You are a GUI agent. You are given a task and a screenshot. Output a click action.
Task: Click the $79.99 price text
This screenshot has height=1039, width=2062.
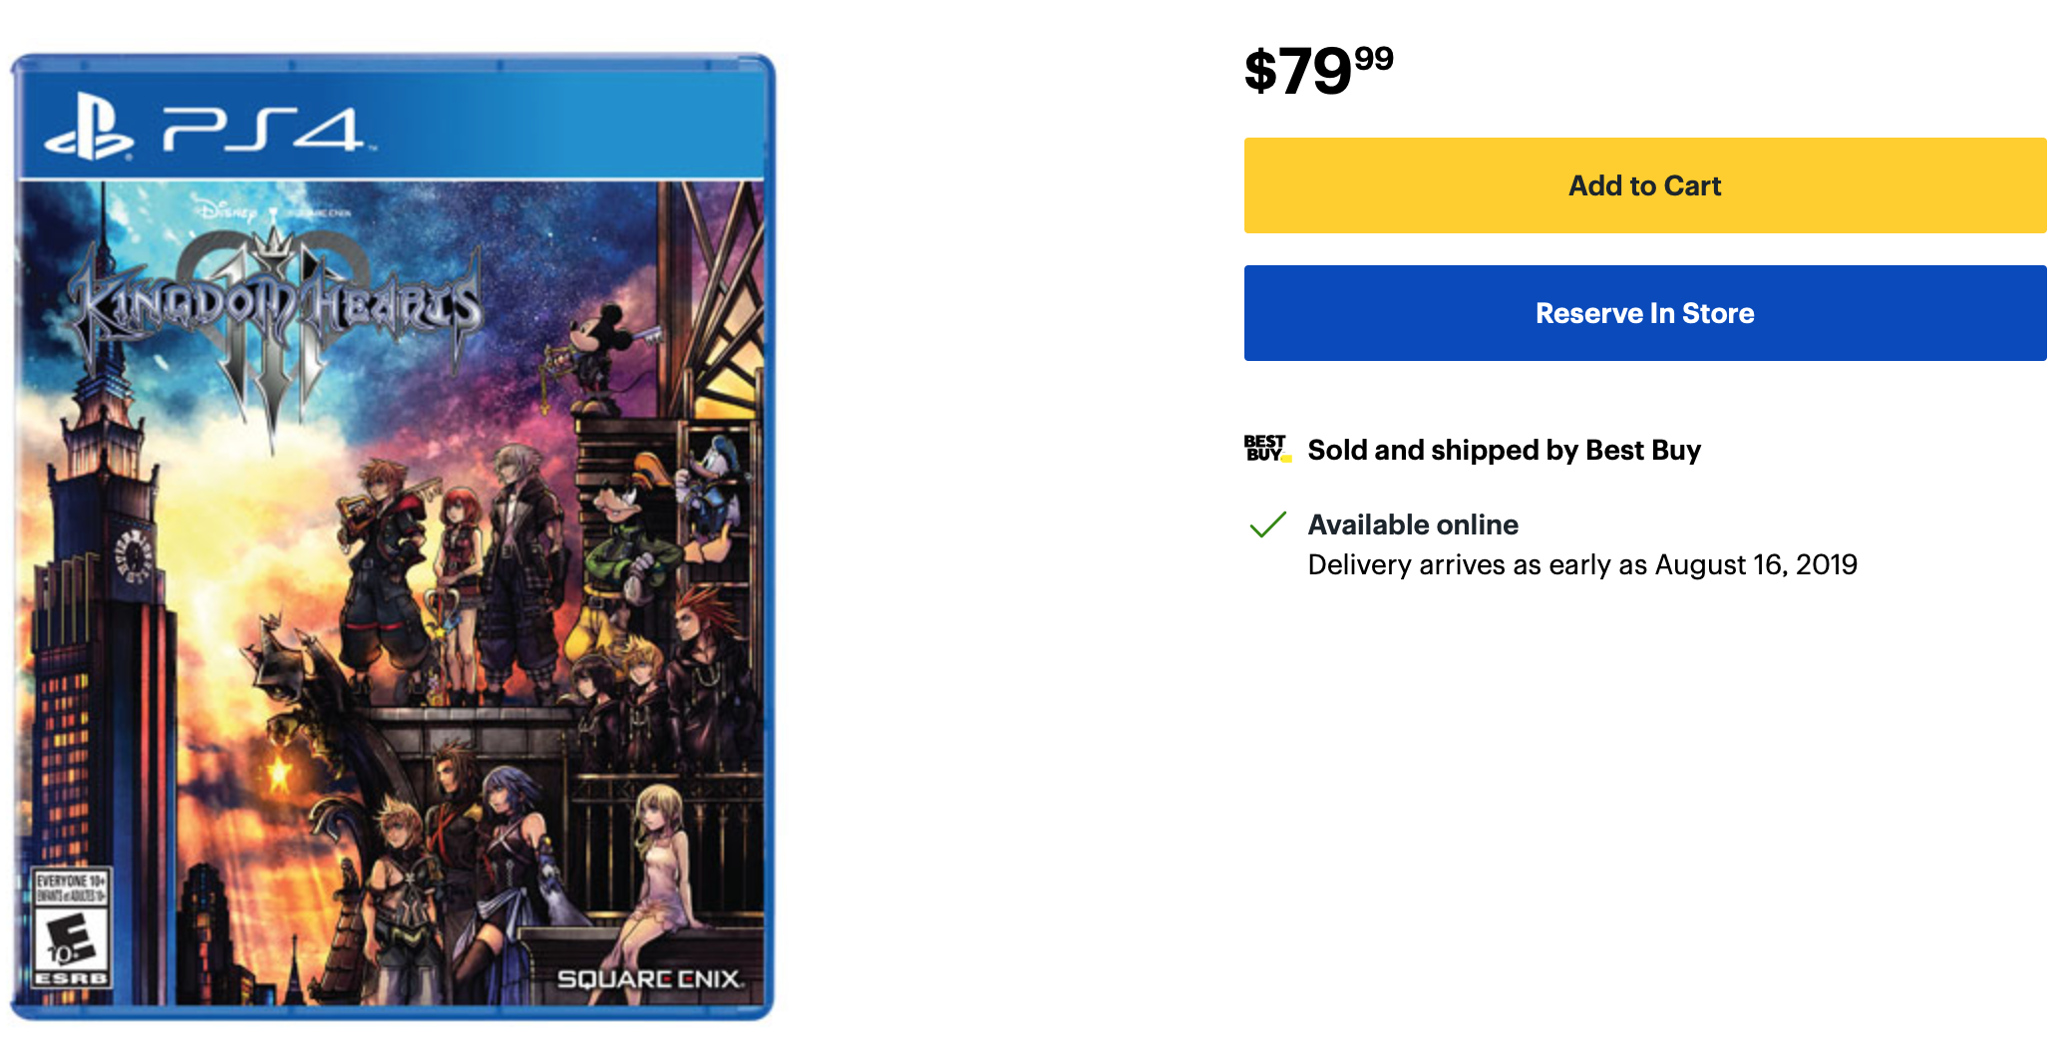(x=1318, y=71)
